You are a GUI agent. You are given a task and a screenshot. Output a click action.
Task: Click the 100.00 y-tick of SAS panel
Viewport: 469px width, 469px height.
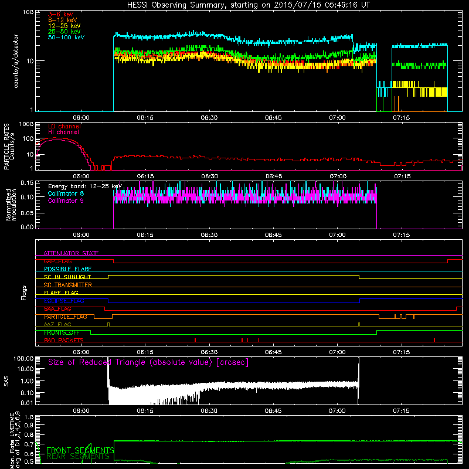(x=23, y=358)
